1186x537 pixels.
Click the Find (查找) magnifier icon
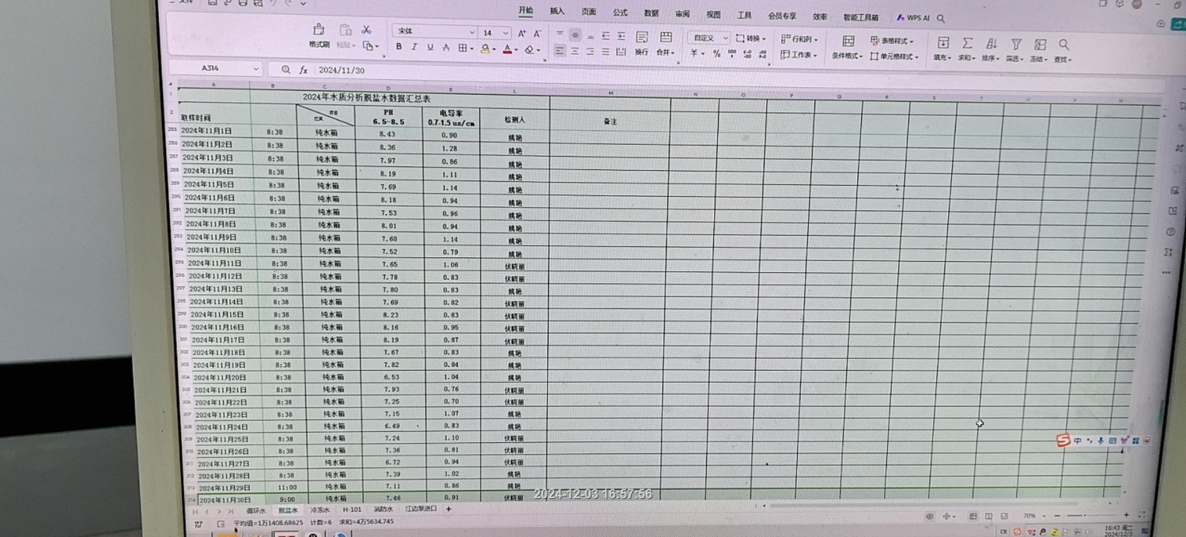(1064, 44)
